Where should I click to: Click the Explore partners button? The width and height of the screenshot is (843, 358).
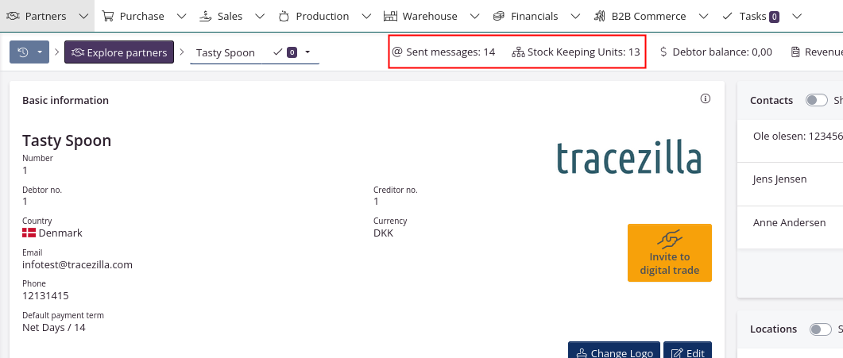(119, 52)
